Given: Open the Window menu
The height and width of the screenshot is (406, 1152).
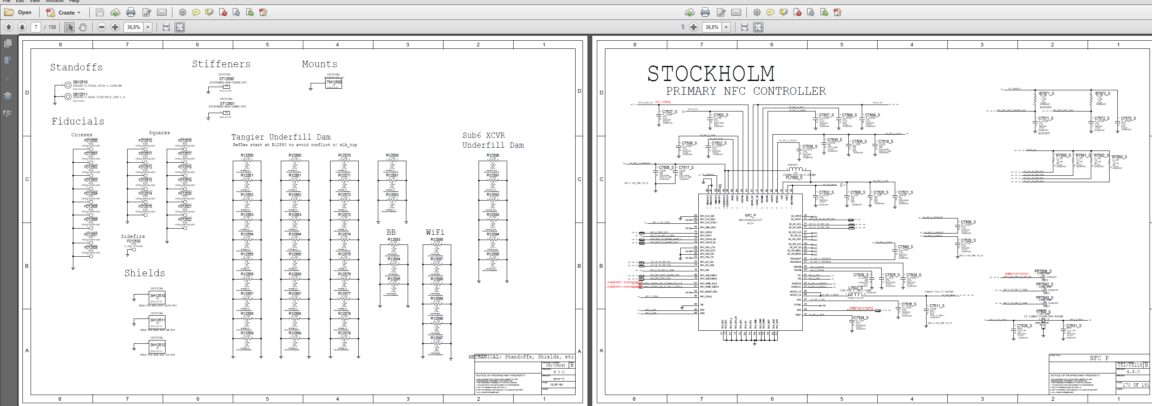Looking at the screenshot, I should point(55,1).
